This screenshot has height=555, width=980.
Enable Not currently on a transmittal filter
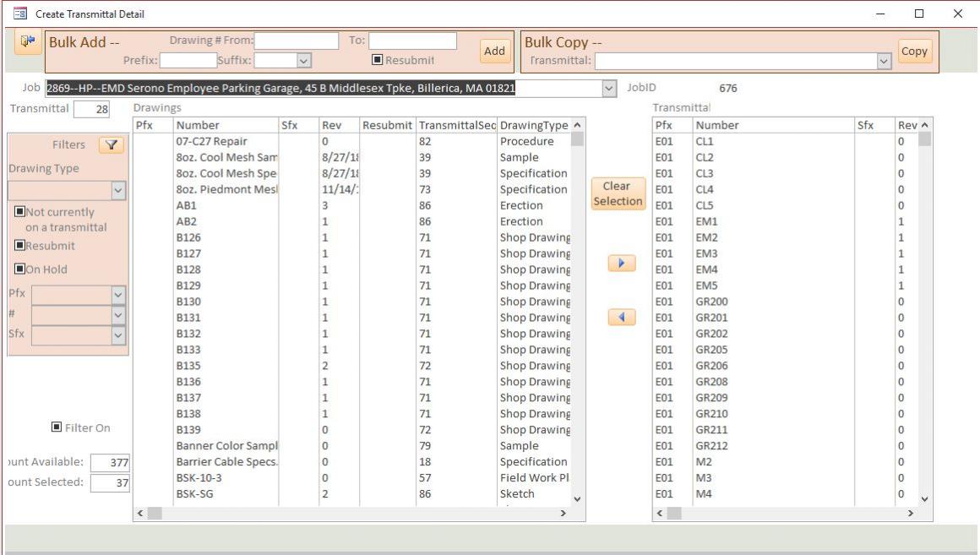(20, 212)
